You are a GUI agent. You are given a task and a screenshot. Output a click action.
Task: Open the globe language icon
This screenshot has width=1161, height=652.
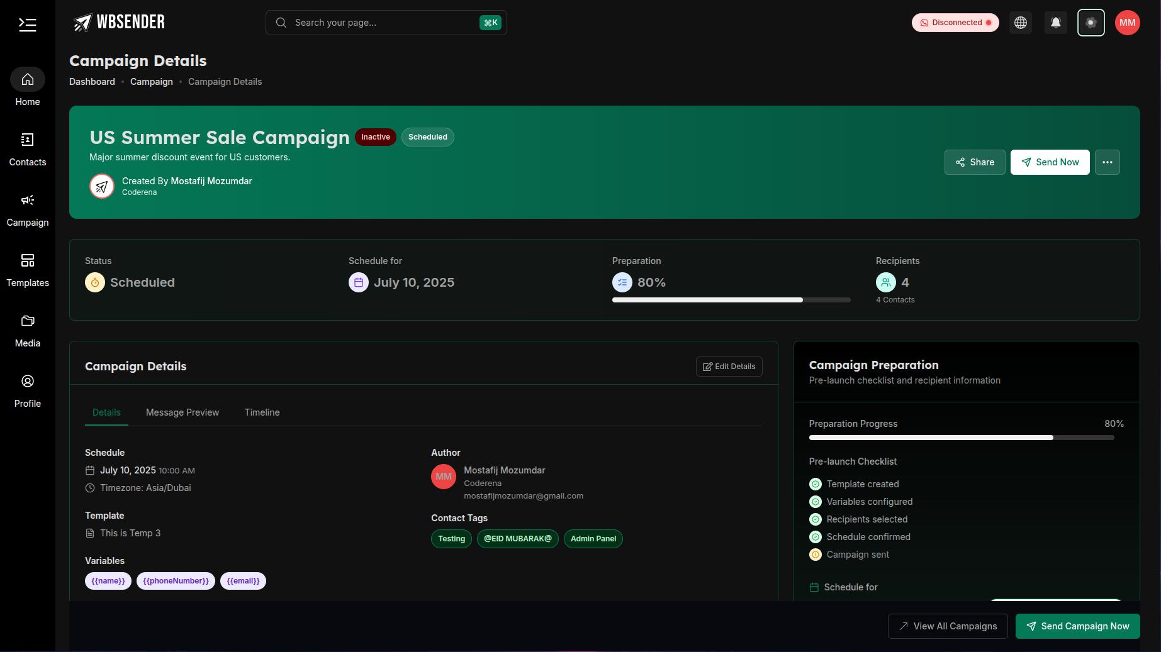[1020, 22]
